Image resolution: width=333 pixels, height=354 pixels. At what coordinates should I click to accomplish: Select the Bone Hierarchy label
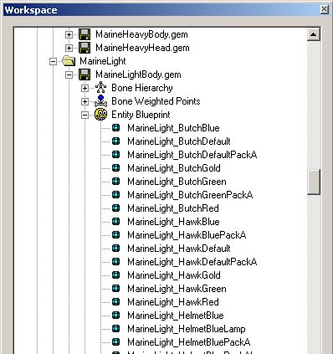tap(142, 88)
